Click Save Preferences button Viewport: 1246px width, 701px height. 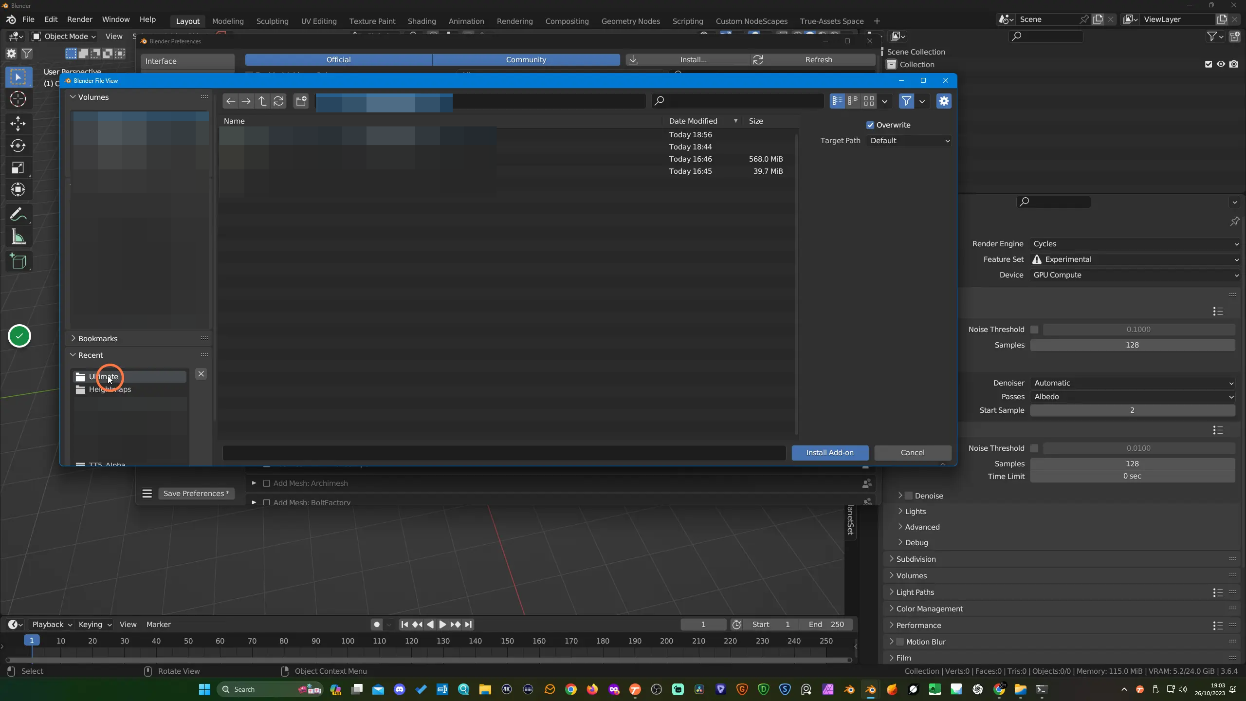[196, 494]
